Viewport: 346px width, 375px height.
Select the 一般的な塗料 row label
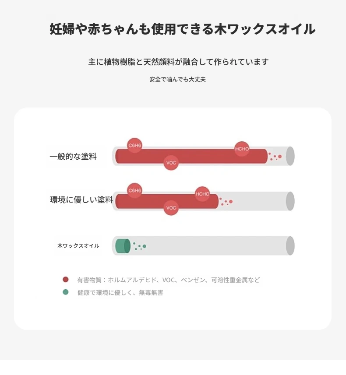(x=73, y=156)
